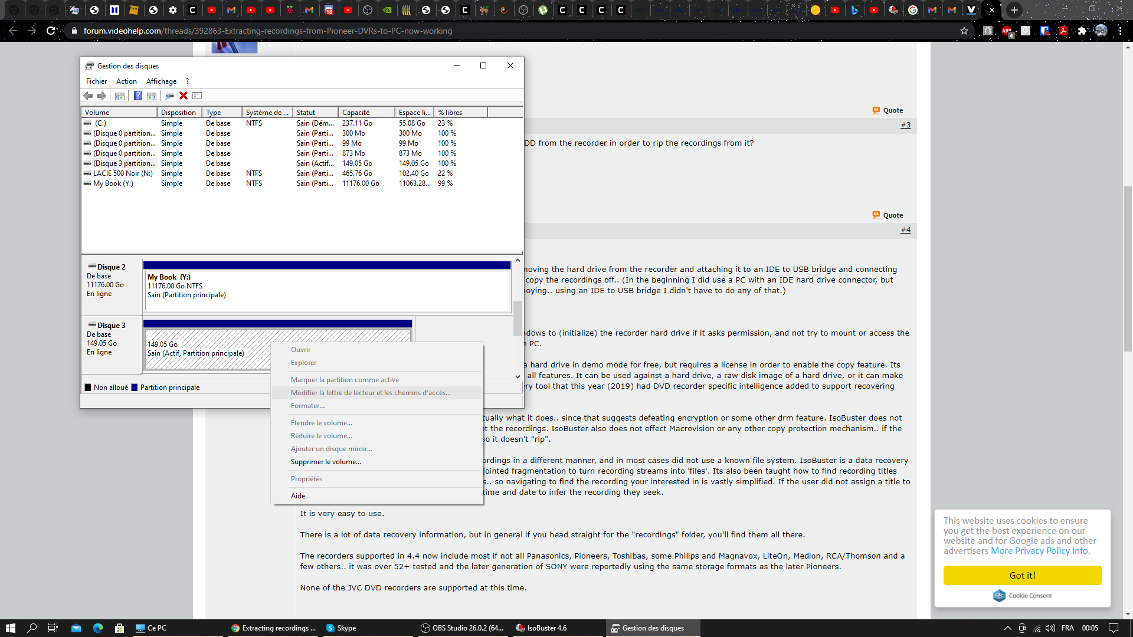Image resolution: width=1133 pixels, height=637 pixels.
Task: Click the show/hide console tree toolbar icon
Action: 120,96
